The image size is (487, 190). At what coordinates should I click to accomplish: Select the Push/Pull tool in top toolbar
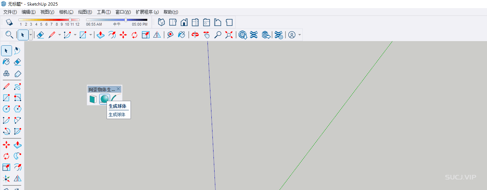(101, 35)
